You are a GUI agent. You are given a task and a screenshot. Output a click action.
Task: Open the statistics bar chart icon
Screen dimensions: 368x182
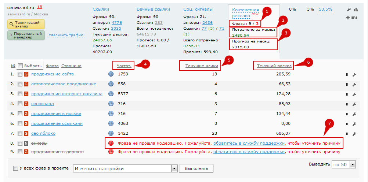pyautogui.click(x=356, y=10)
